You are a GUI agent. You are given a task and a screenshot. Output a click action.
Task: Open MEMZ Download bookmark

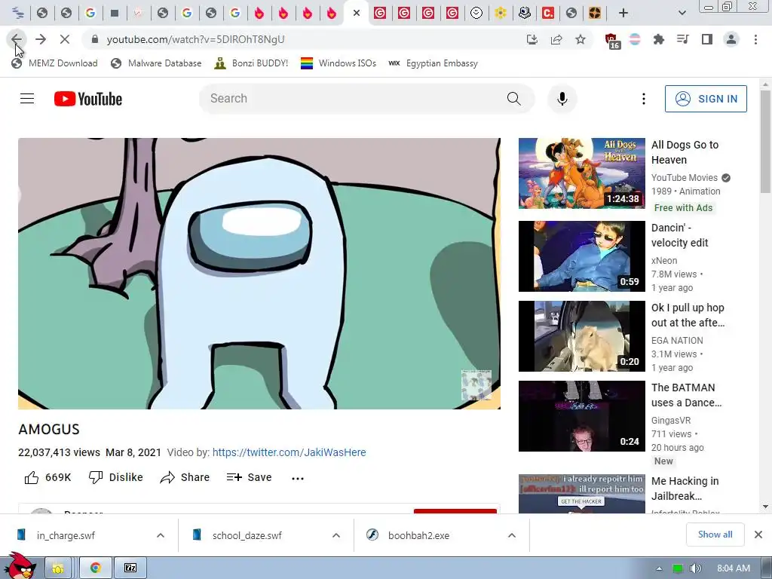coord(54,63)
